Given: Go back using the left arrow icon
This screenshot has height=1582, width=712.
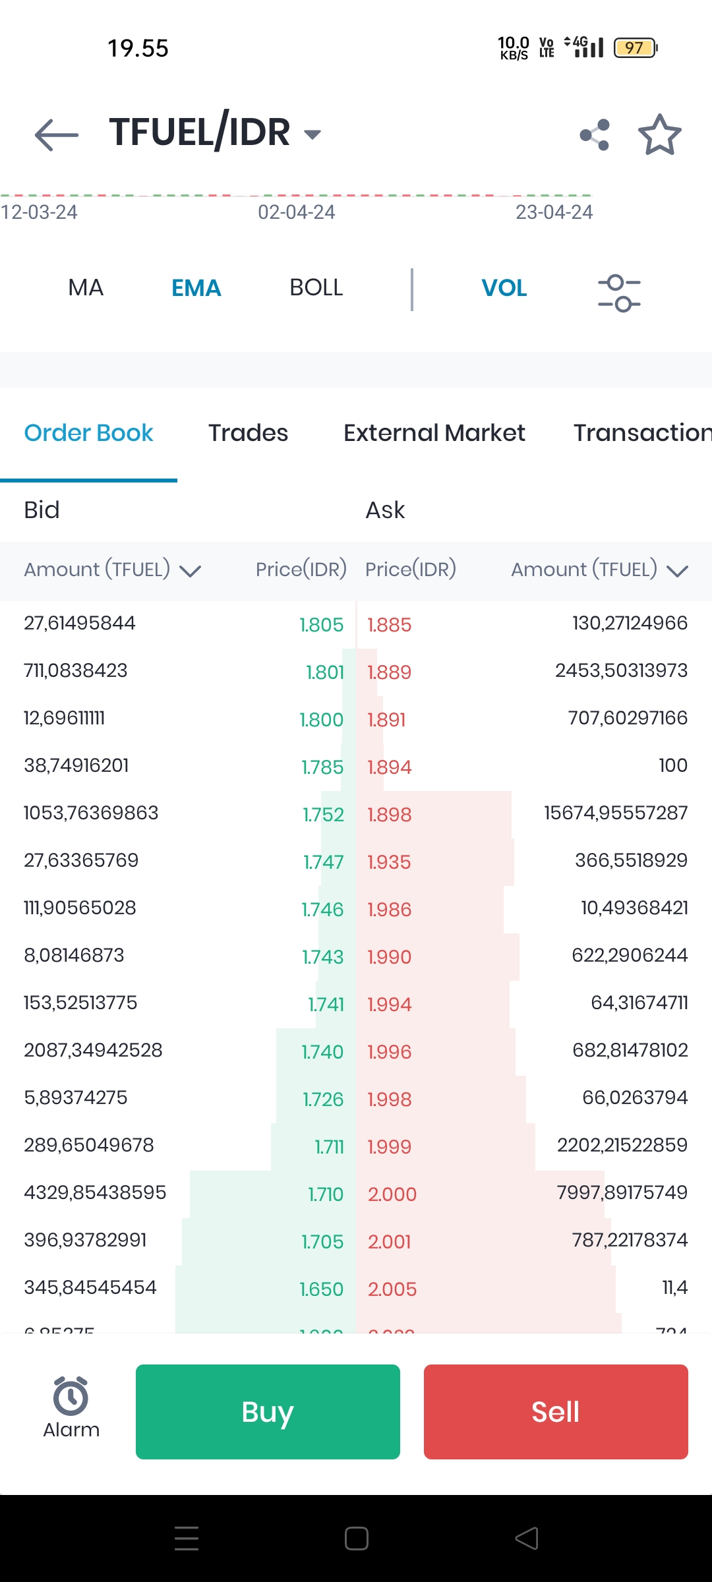Looking at the screenshot, I should tap(56, 135).
